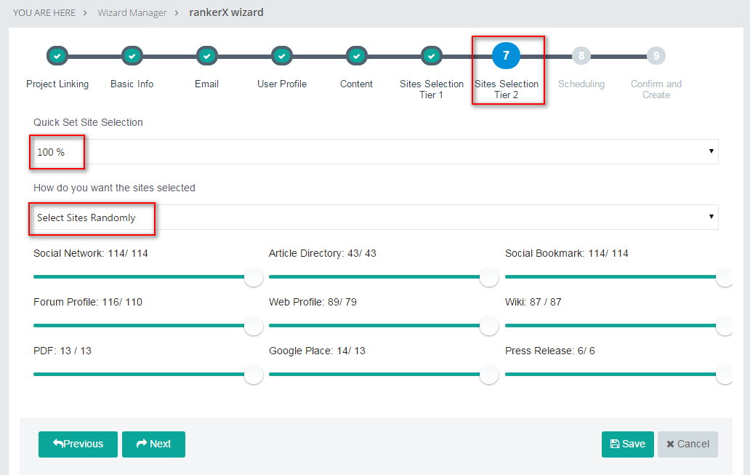Click the Content step label
This screenshot has height=475, width=750.
pos(356,84)
